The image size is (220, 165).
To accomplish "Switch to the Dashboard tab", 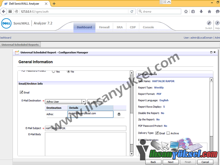I will [x=84, y=27].
